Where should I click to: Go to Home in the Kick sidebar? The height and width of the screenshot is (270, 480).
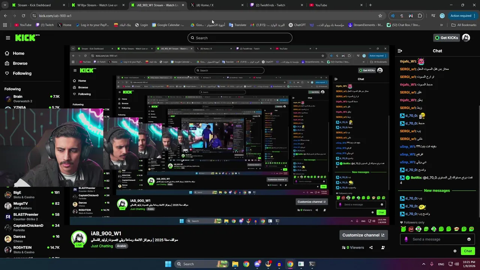tap(15, 53)
